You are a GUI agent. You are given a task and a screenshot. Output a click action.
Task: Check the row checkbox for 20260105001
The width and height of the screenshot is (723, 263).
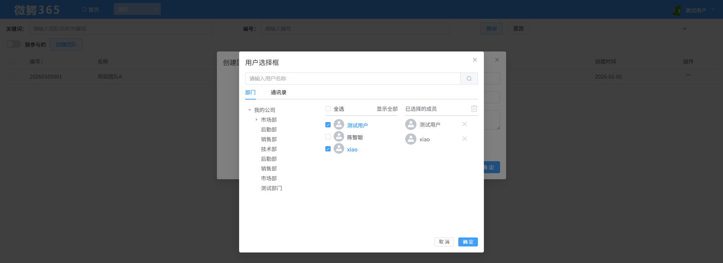click(12, 76)
